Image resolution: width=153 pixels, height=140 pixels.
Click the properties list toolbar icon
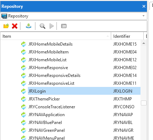(64, 26)
